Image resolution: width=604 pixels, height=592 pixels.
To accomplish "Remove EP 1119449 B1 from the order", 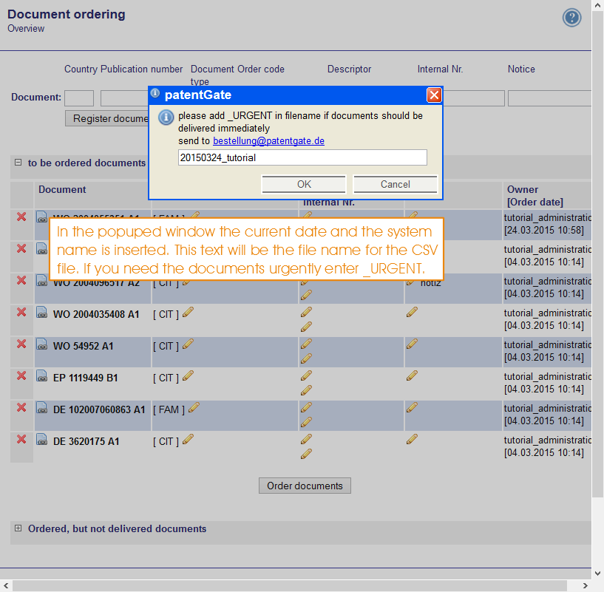I will pos(21,375).
